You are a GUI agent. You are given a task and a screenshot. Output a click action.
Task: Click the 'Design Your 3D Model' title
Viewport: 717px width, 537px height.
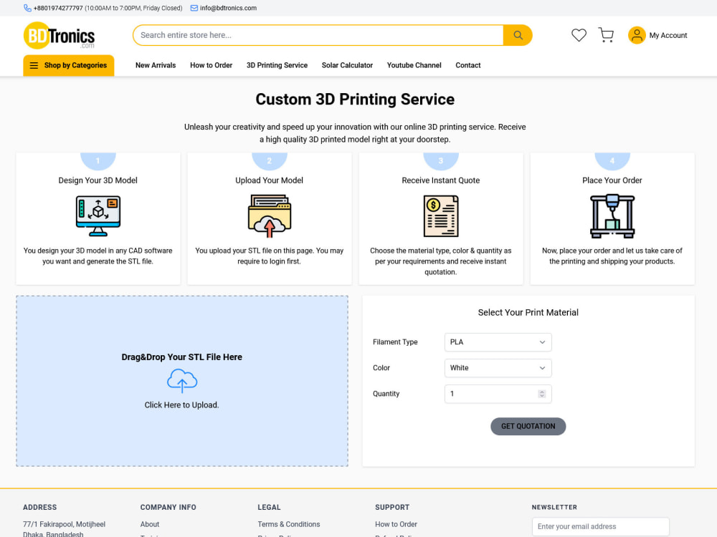[98, 180]
